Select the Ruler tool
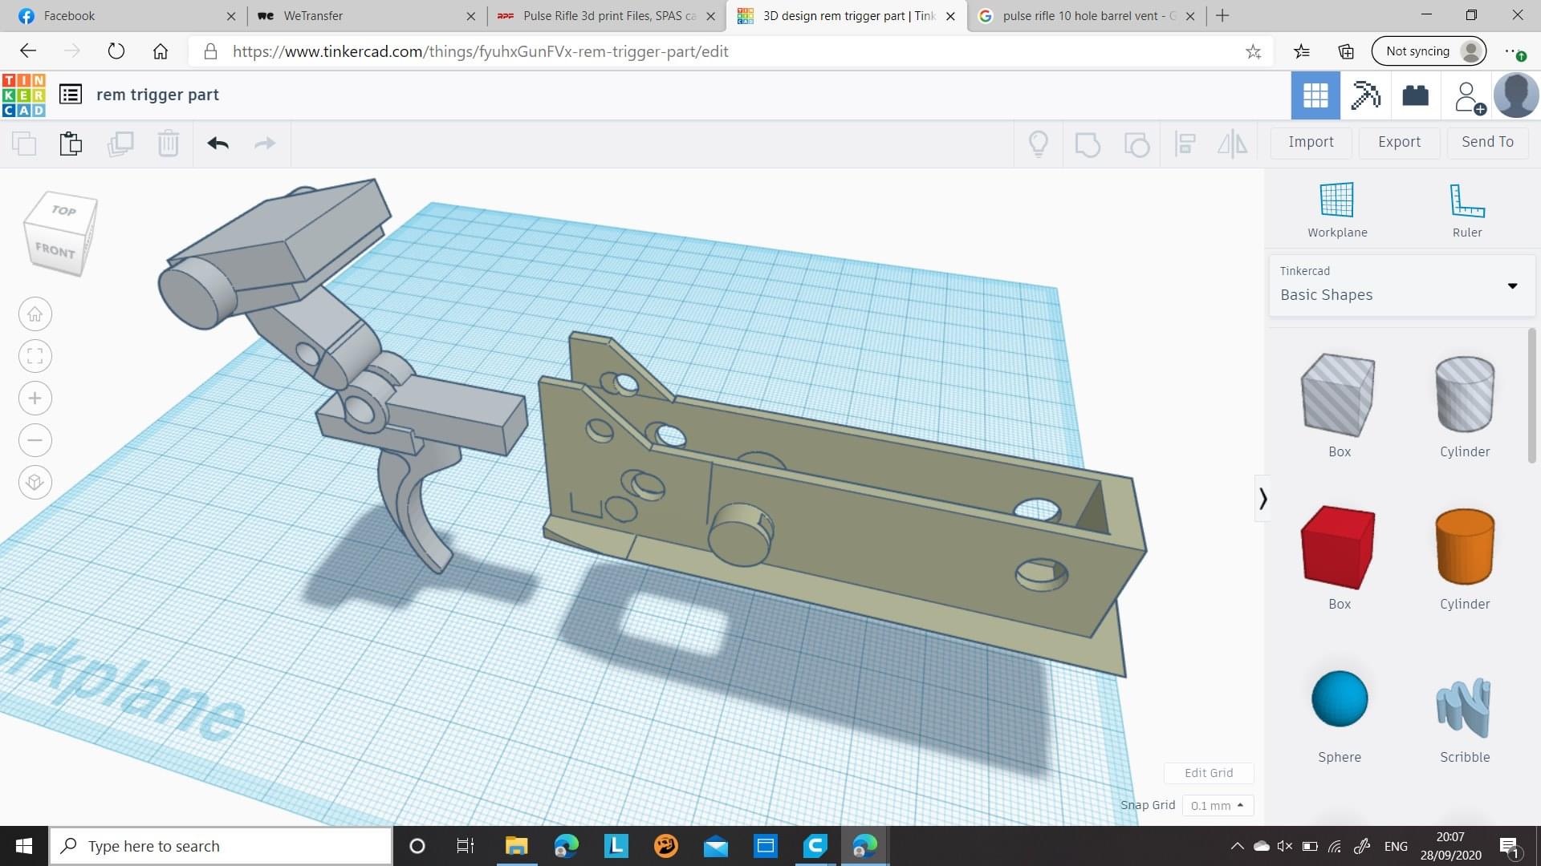The width and height of the screenshot is (1541, 866). coord(1467,210)
